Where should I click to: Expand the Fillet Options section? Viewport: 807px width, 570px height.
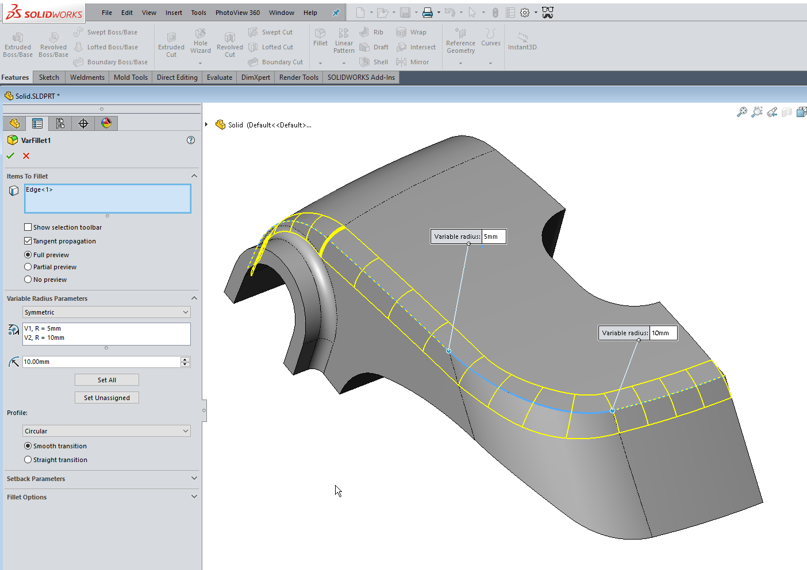pos(194,497)
